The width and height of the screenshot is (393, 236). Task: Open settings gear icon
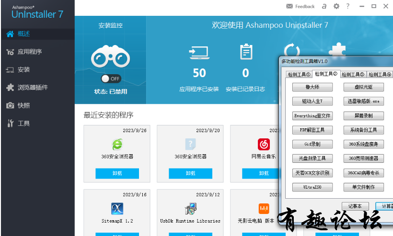[x=336, y=6]
